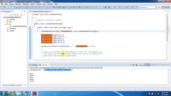Viewport: 171px width, 96px height.
Task: Toggle Show Console When Standard Out Changes
Action: (146, 65)
